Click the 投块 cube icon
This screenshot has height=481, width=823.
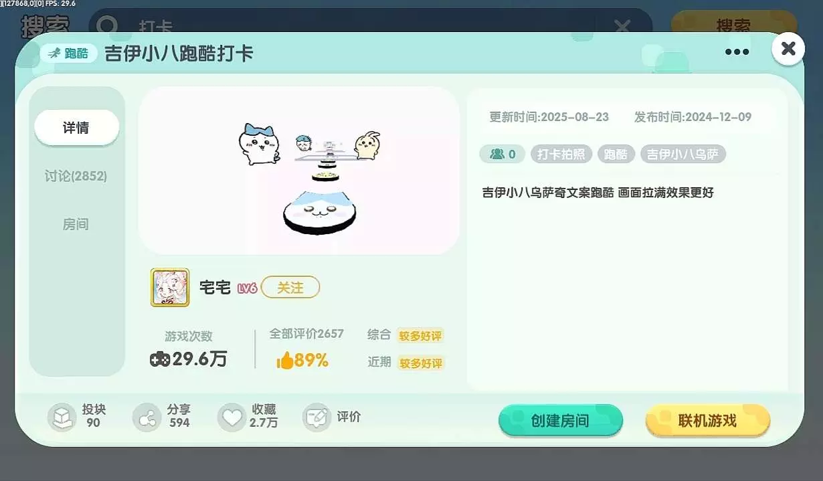(62, 417)
